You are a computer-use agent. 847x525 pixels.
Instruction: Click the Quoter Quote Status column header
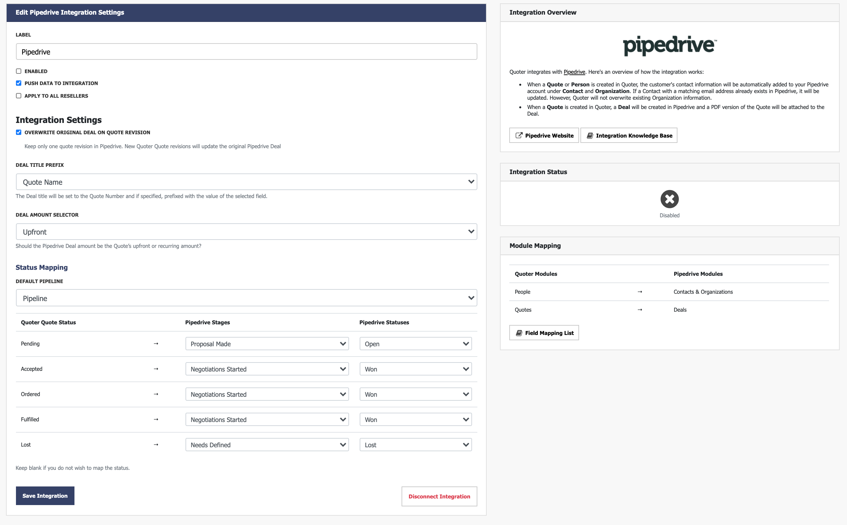pyautogui.click(x=48, y=323)
